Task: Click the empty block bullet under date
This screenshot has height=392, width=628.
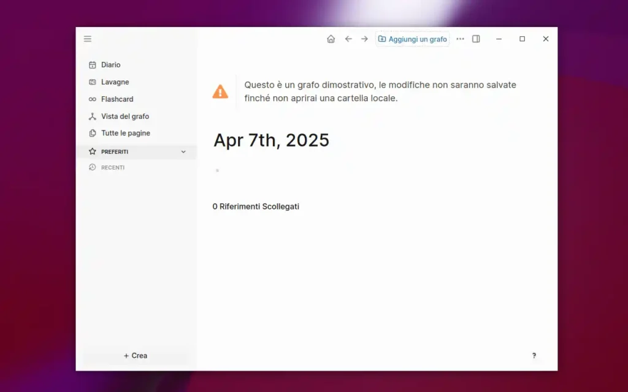Action: (x=217, y=170)
